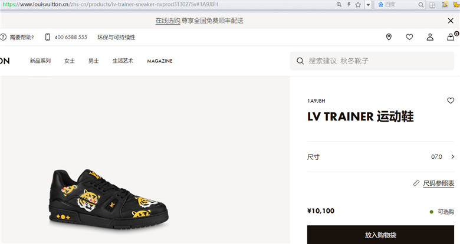Image resolution: width=460 pixels, height=244 pixels.
Task: Click the browser zoom magnifier icon
Action: (339, 4)
